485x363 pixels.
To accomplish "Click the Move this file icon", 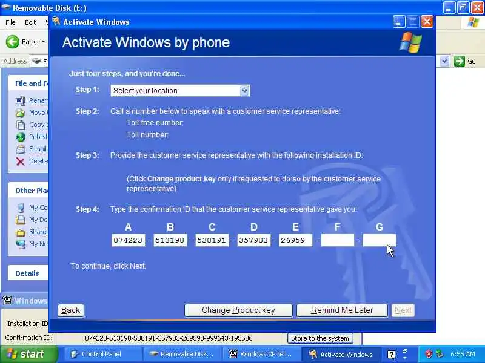I will [21, 113].
